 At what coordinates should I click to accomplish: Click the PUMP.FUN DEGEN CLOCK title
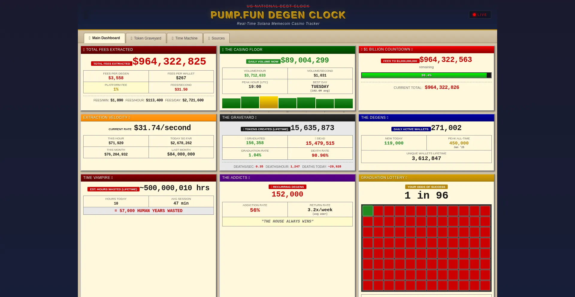coord(278,15)
